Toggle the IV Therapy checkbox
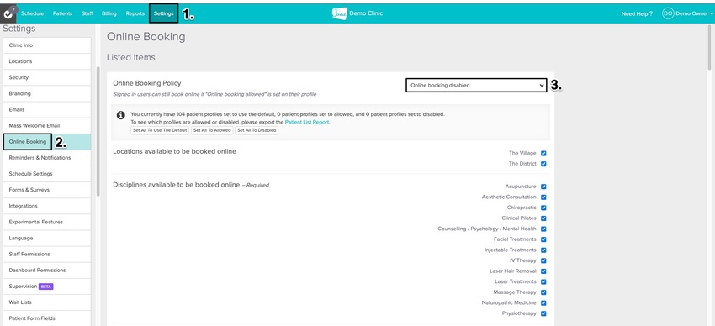This screenshot has height=326, width=715. 543,260
